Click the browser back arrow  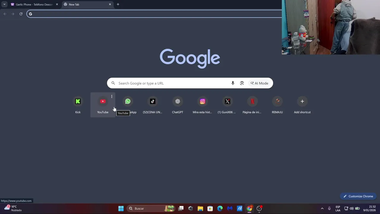pyautogui.click(x=5, y=14)
